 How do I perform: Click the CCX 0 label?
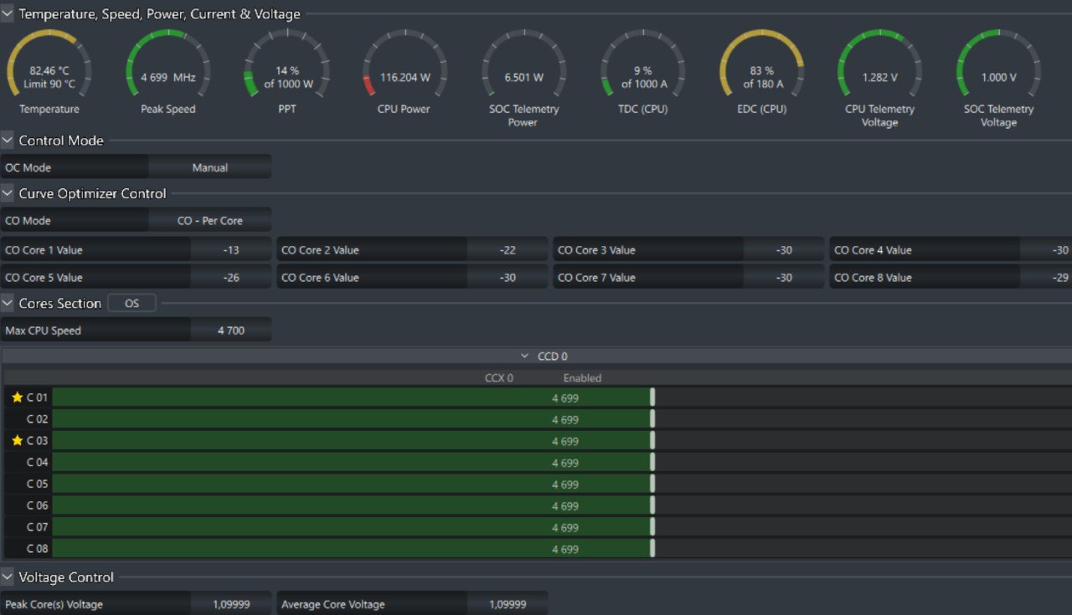pyautogui.click(x=499, y=378)
